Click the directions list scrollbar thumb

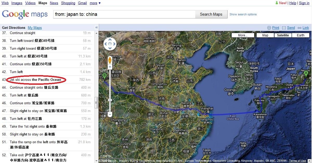pyautogui.click(x=96, y=102)
